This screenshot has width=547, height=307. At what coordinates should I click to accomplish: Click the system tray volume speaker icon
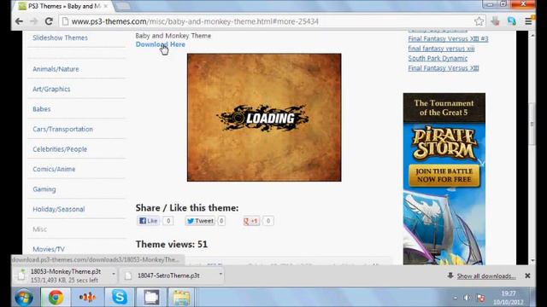click(468, 298)
